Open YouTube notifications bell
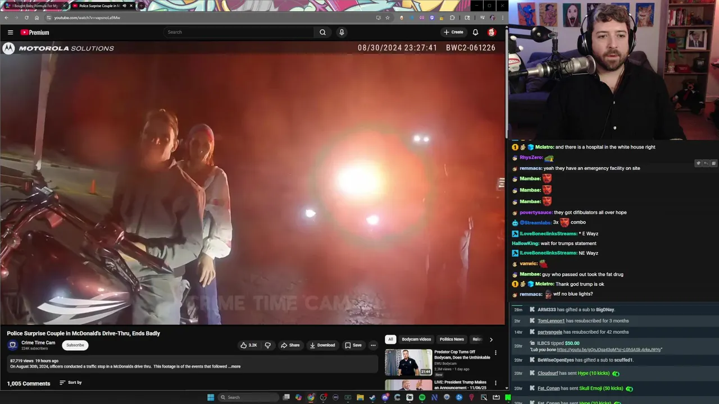 [x=475, y=32]
